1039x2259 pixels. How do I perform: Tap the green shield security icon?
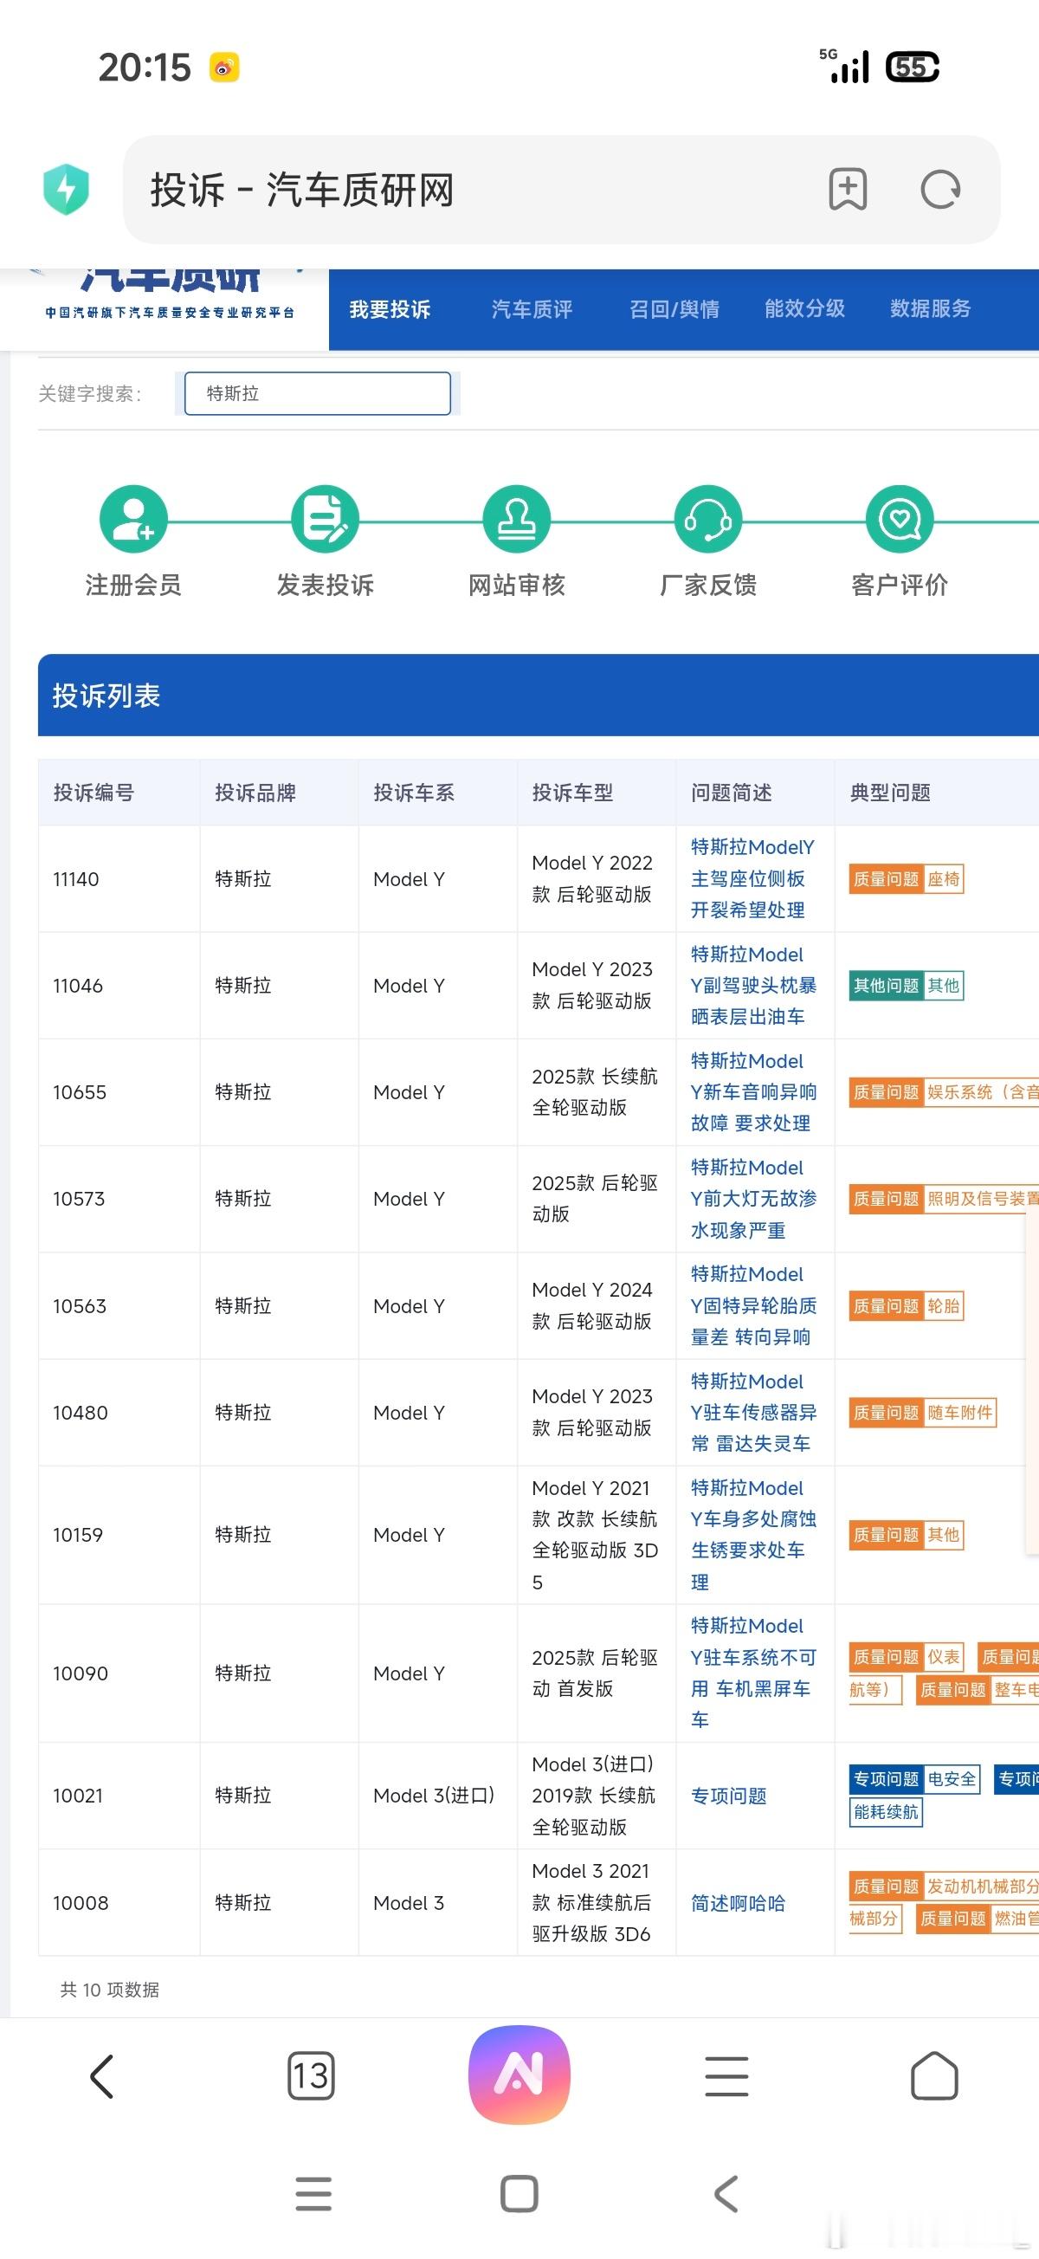coord(67,190)
